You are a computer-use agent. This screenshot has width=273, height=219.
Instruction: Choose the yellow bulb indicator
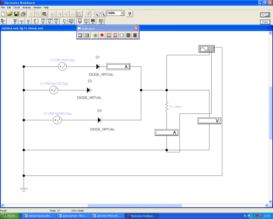coord(95,35)
